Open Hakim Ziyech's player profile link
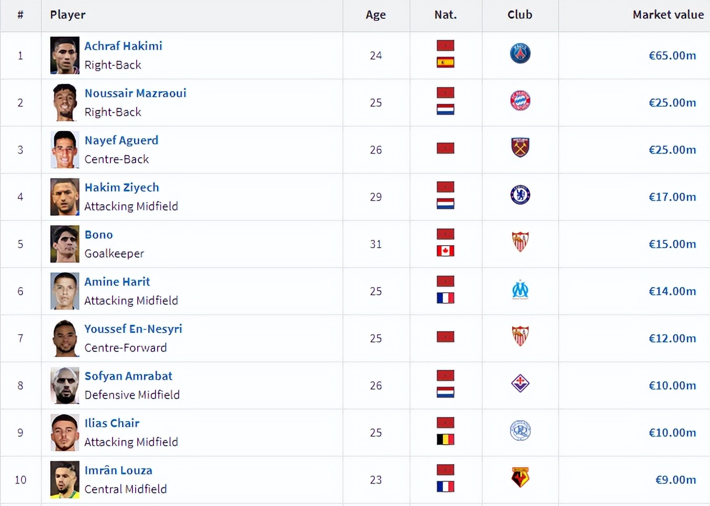The height and width of the screenshot is (506, 710). coord(121,188)
